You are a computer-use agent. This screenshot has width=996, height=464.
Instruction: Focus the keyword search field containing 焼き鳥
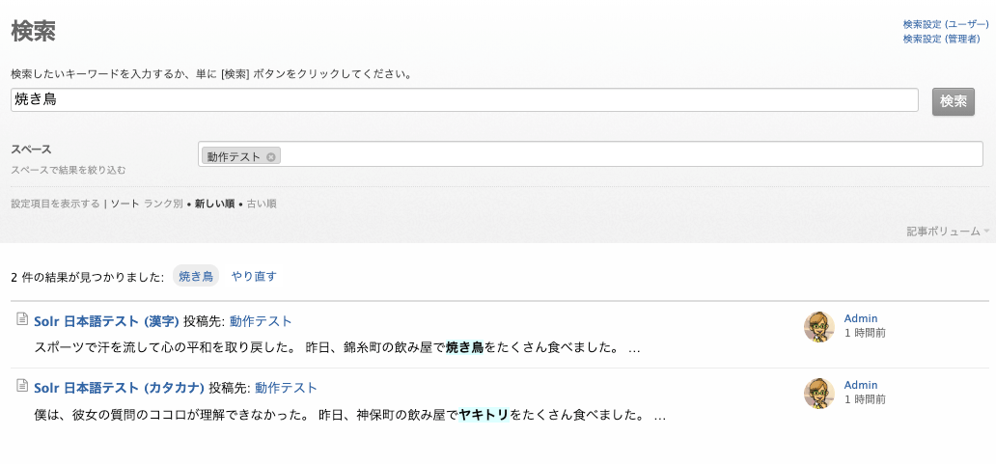coord(463,100)
